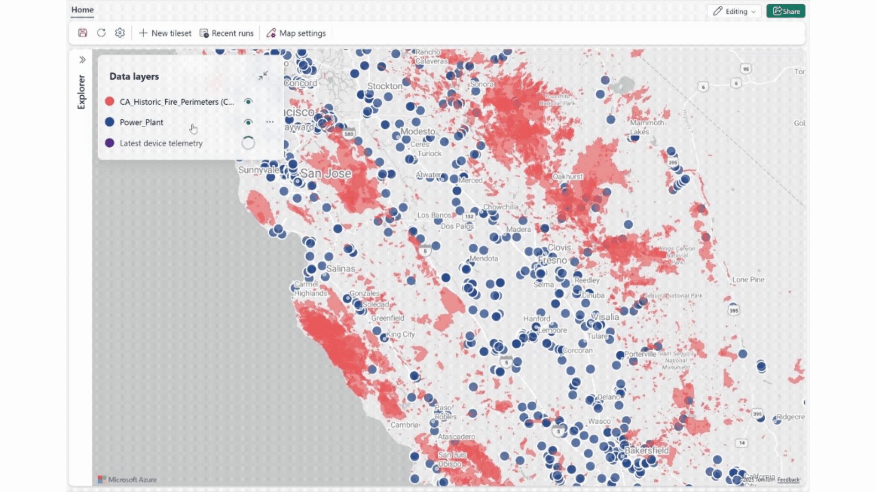
Task: Click the Share button
Action: click(786, 11)
